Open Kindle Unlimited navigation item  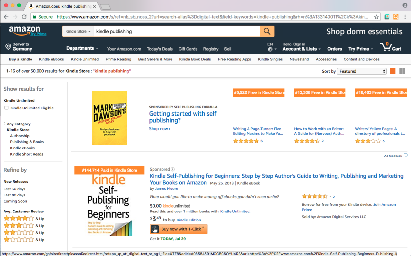pyautogui.click(x=85, y=59)
